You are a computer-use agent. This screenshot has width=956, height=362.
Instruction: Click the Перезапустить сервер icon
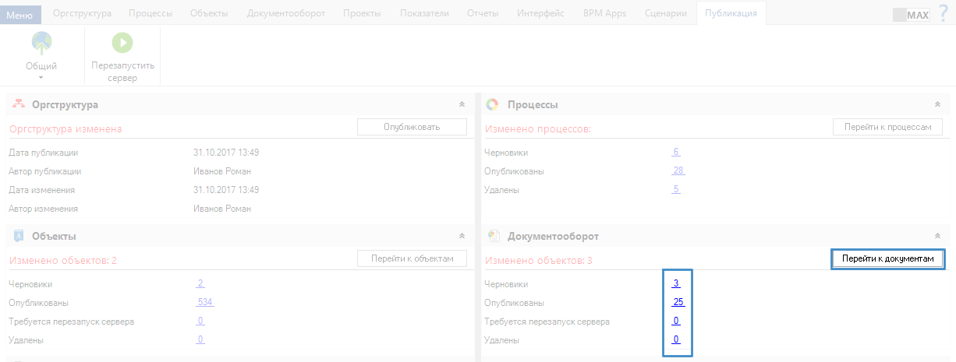point(122,44)
